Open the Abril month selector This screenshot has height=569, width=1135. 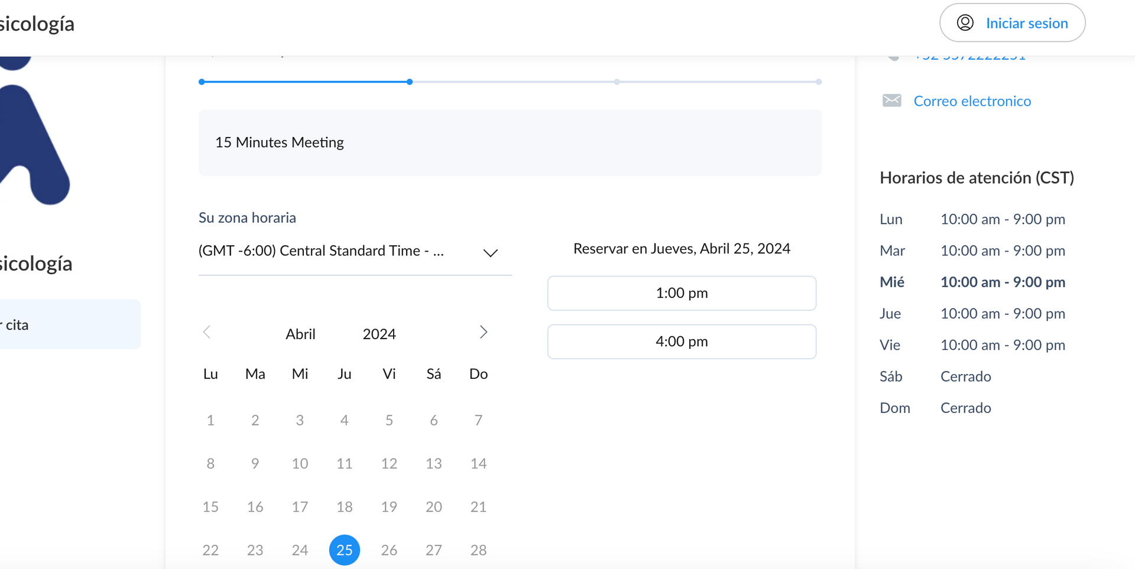point(300,334)
